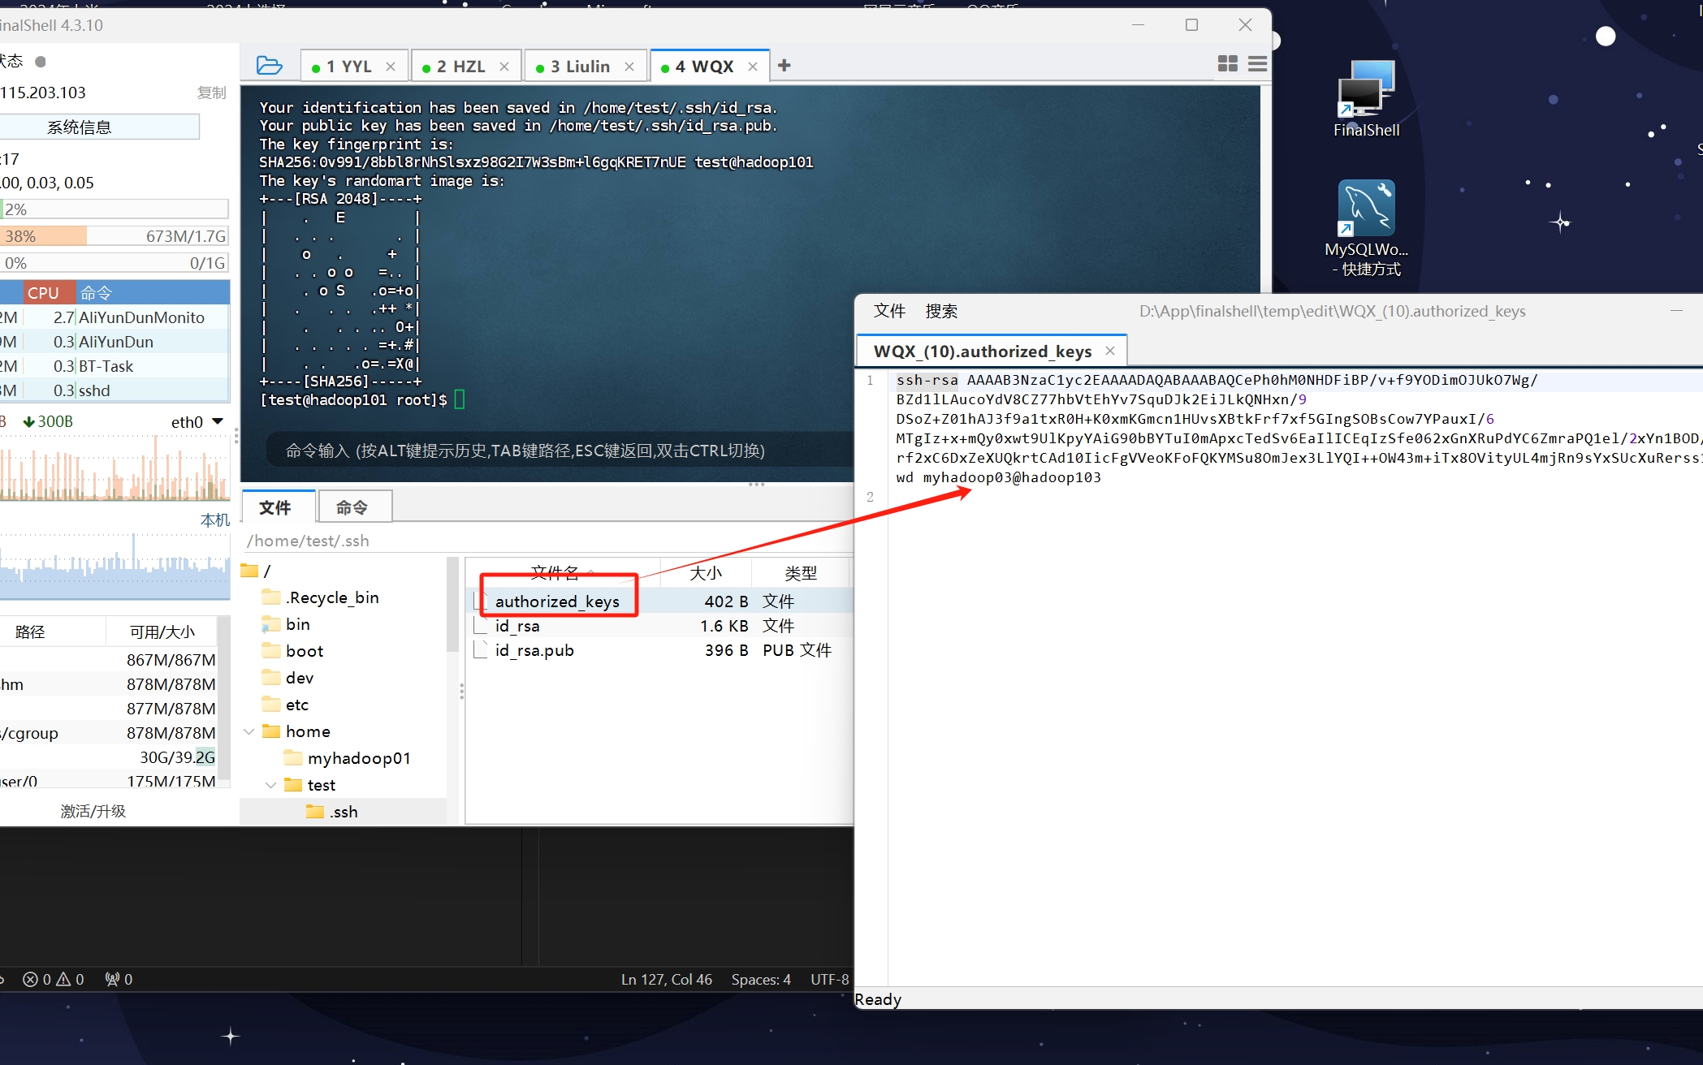Minimize the authorized_keys editor window
The height and width of the screenshot is (1065, 1703).
click(x=1676, y=311)
